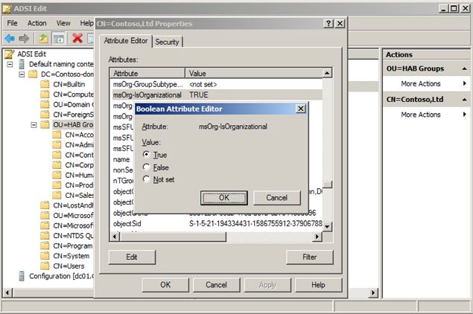
Task: Click the CN=Sales folder icon under HAB Groups
Action: (57, 195)
